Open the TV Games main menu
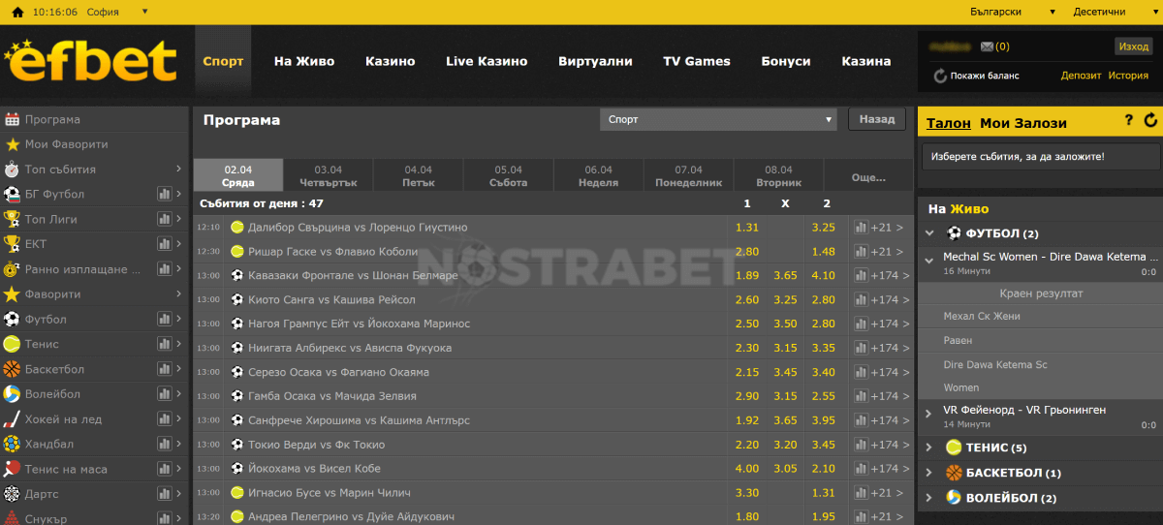The width and height of the screenshot is (1163, 525). (697, 61)
